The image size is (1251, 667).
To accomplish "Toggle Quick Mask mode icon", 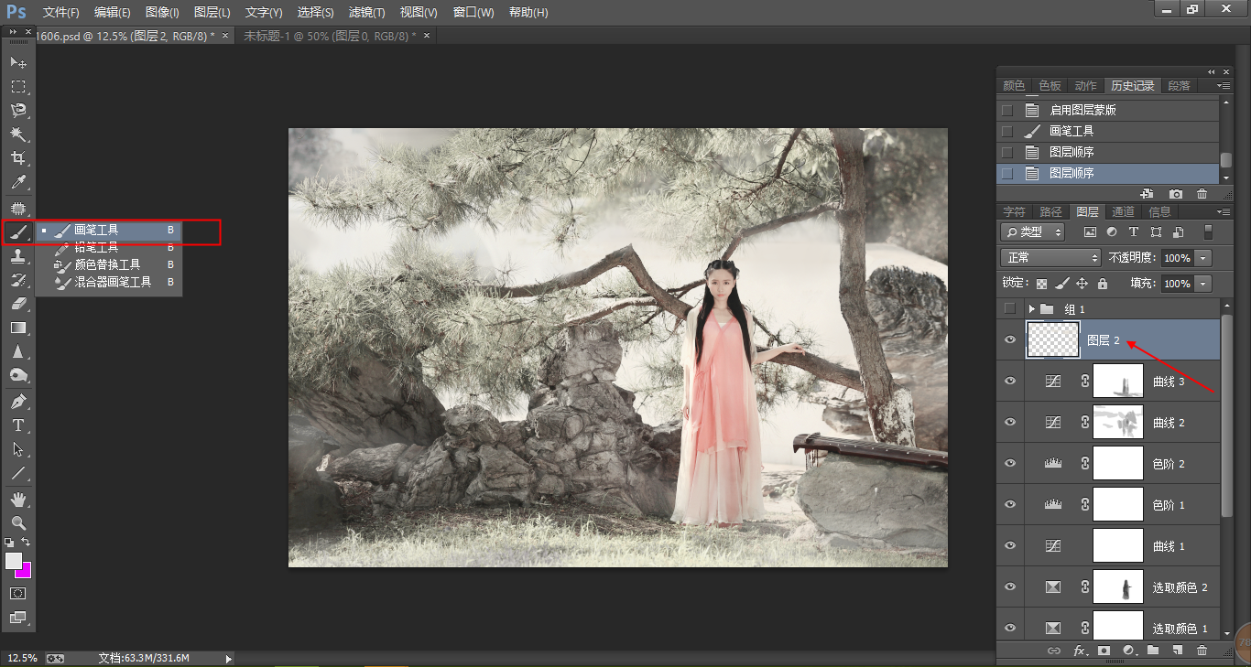I will [x=17, y=594].
